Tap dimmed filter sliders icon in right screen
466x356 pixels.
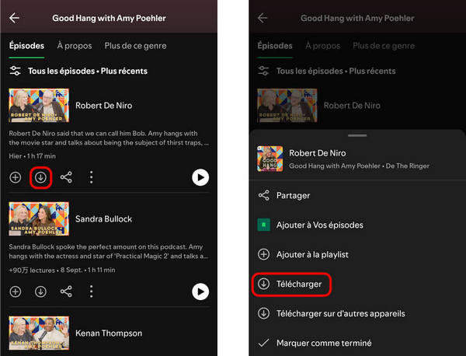[263, 71]
